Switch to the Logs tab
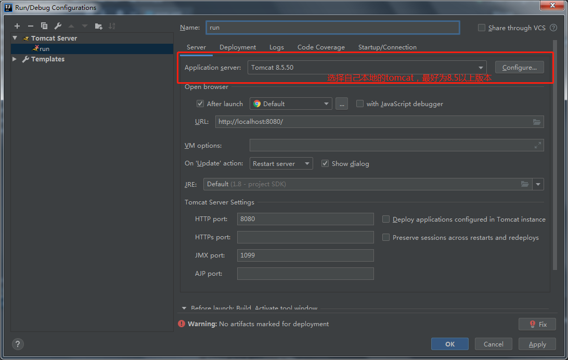The image size is (568, 360). tap(276, 47)
